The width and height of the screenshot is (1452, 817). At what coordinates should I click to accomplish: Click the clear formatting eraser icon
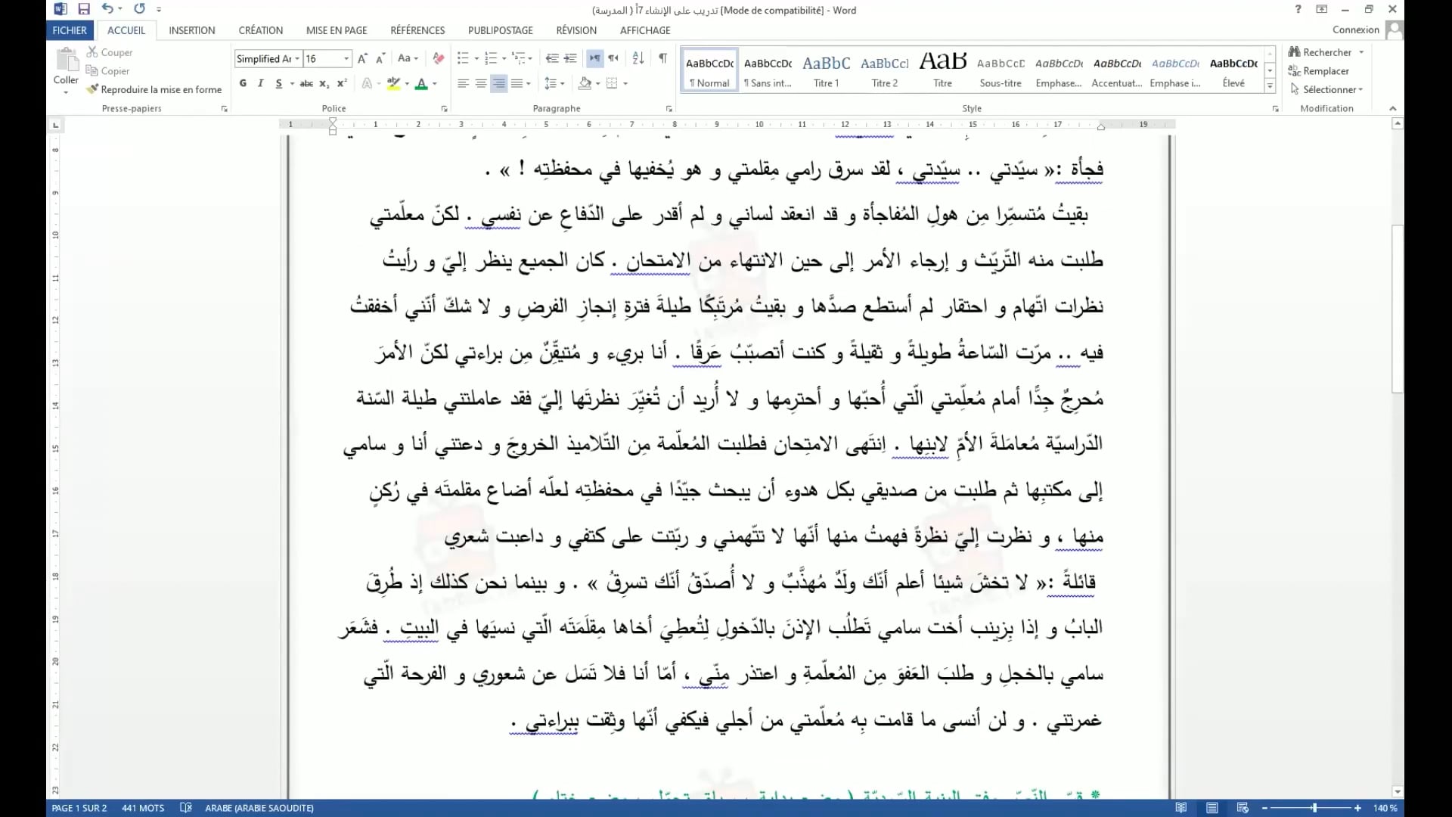tap(439, 58)
